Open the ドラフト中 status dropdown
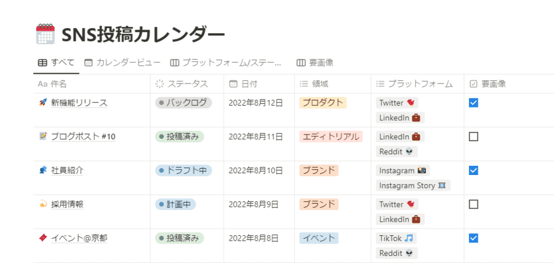Image resolution: width=554 pixels, height=280 pixels. click(183, 170)
